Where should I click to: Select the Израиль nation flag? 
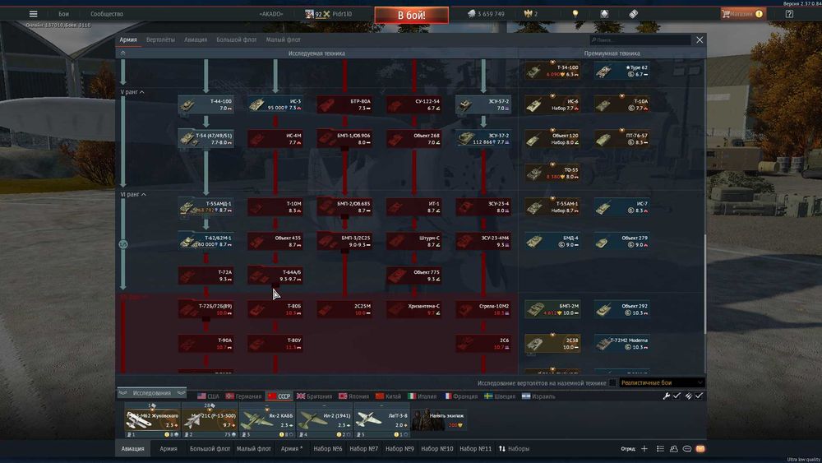(x=538, y=396)
